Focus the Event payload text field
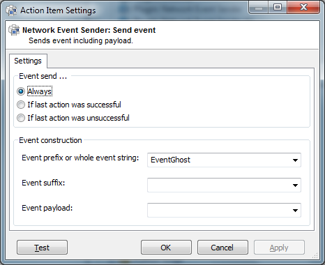 (219, 211)
